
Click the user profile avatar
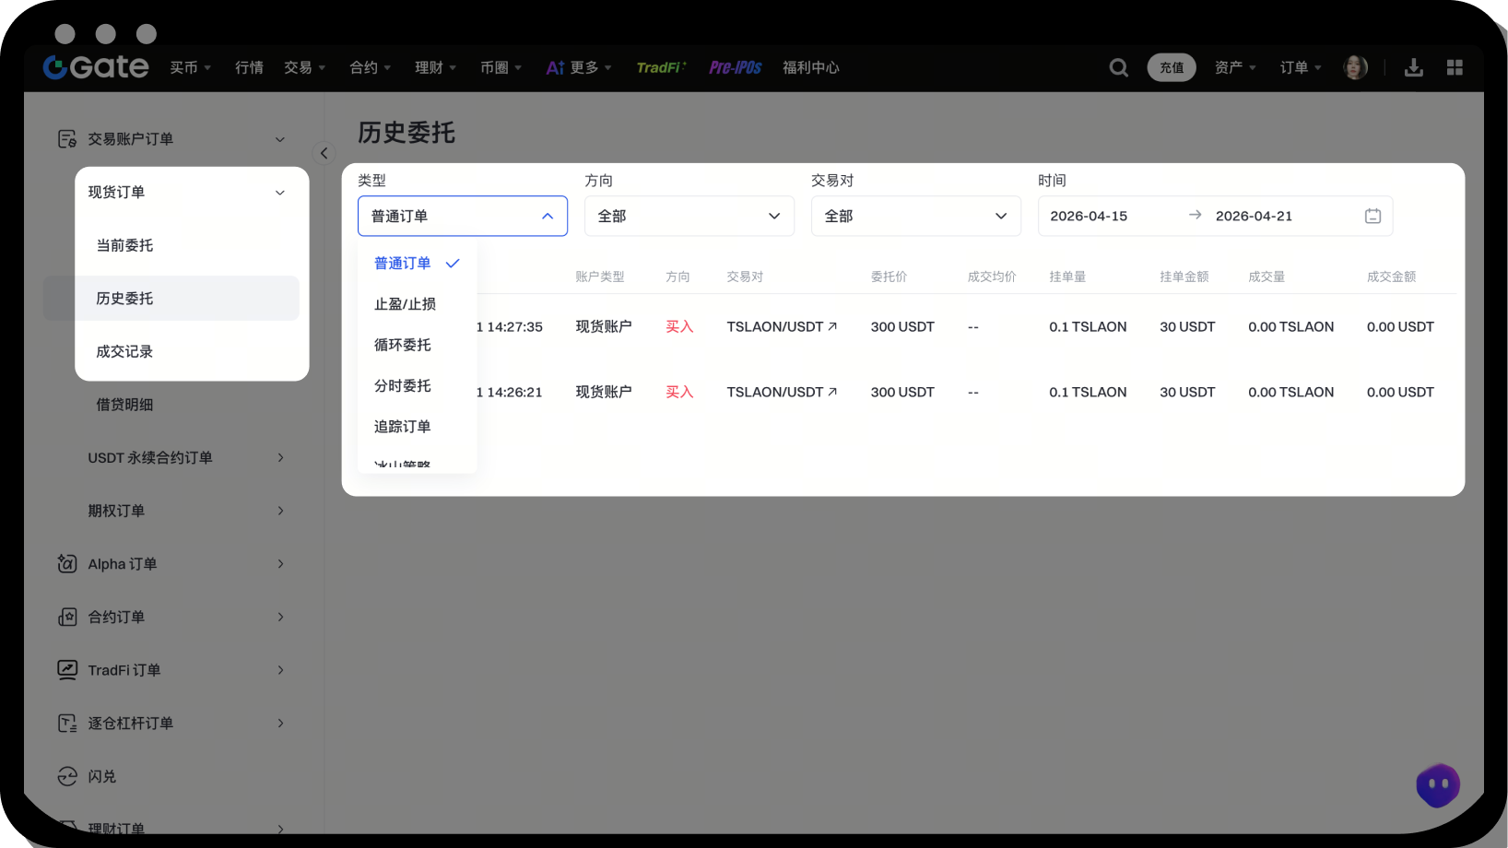click(1355, 67)
